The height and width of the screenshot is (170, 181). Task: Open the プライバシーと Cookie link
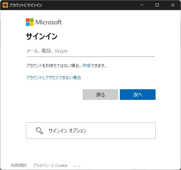tap(50, 165)
